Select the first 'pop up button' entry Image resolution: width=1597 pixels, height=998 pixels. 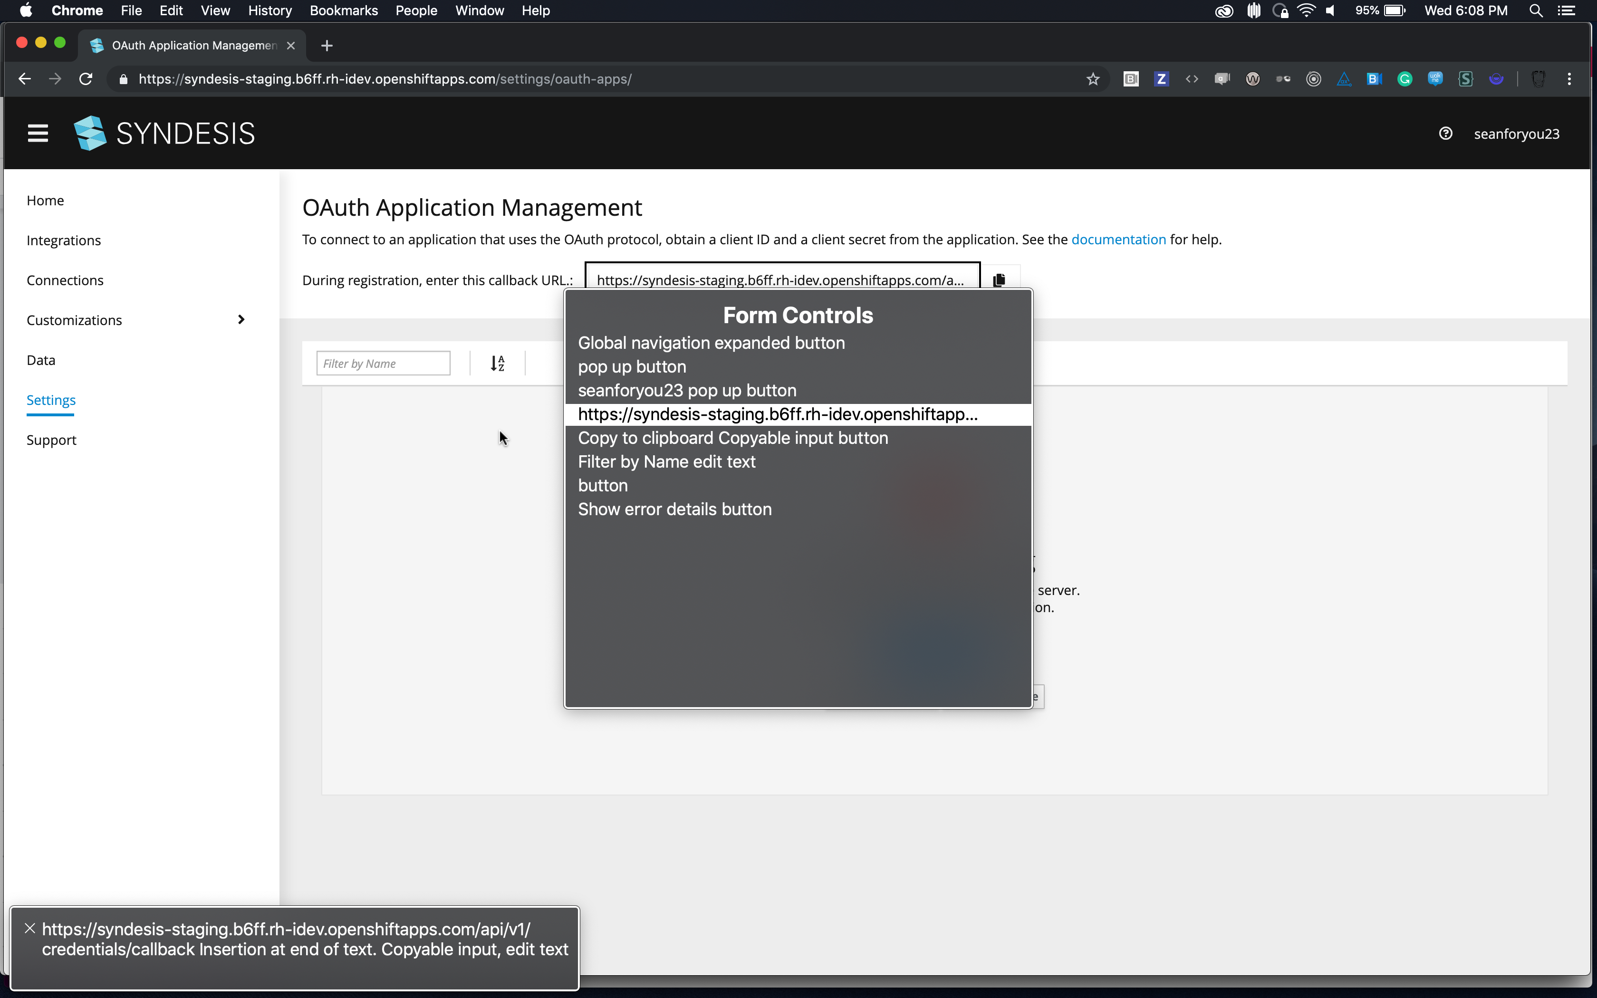(x=798, y=366)
